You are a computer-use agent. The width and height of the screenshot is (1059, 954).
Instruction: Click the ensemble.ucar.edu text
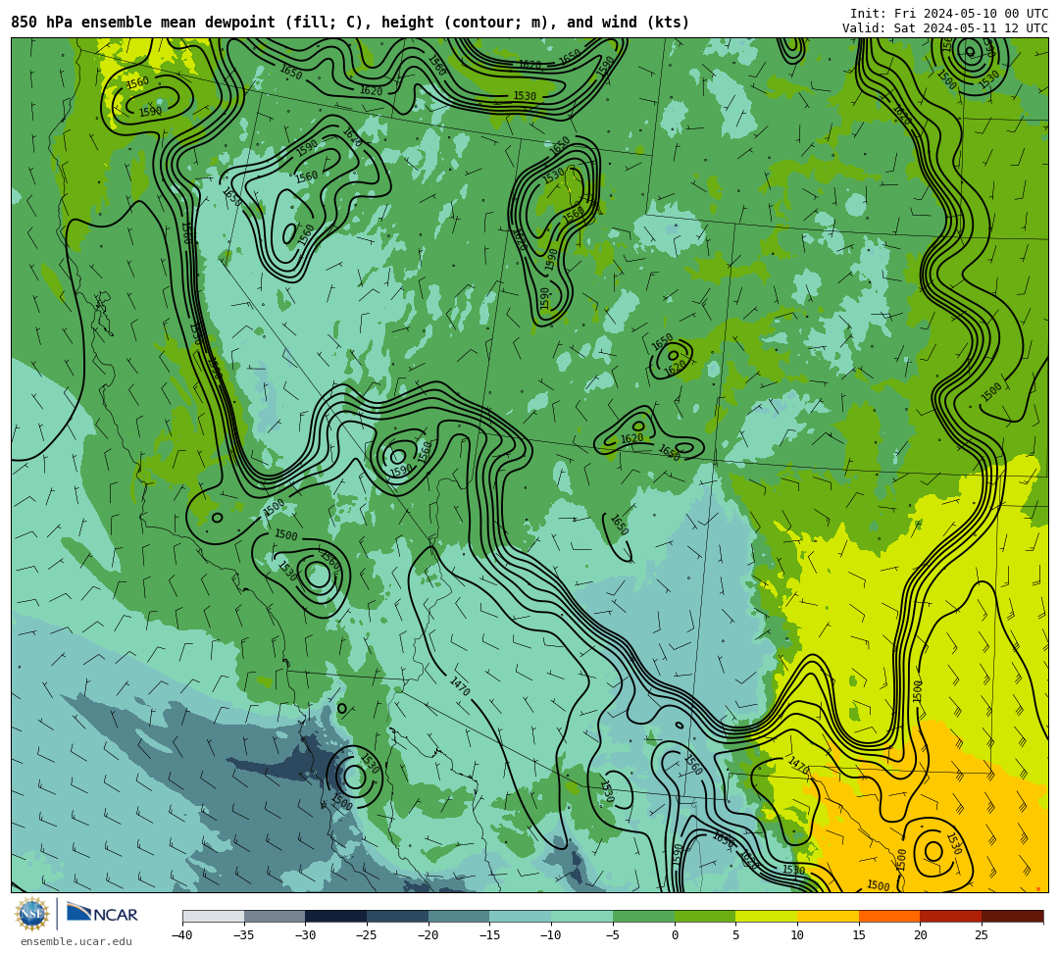tap(76, 941)
